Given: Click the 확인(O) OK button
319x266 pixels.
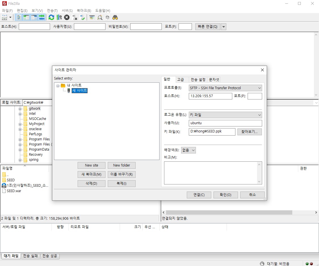Looking at the screenshot, I should click(x=225, y=195).
